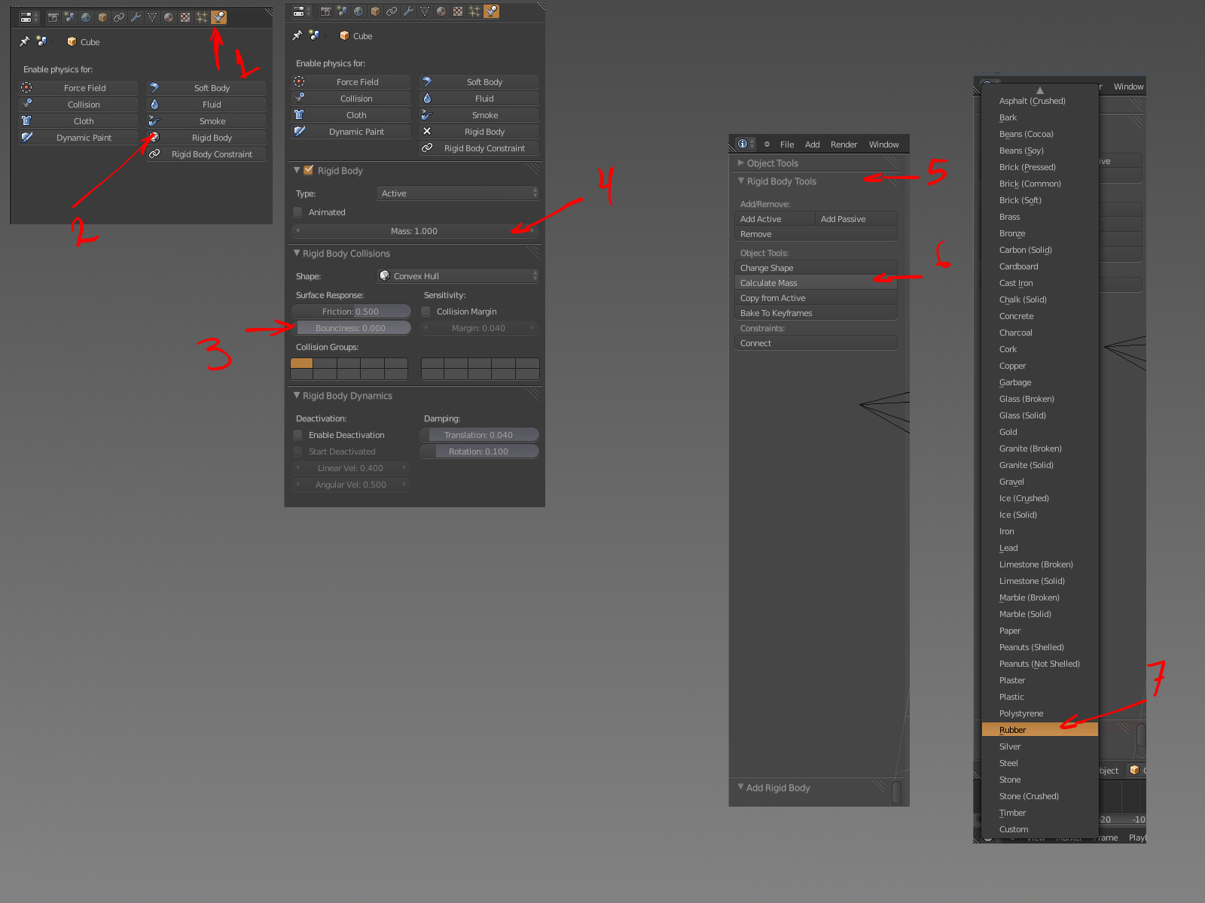Toggle the highlighted first collision group box
Screen dimensions: 1205x903
point(301,363)
